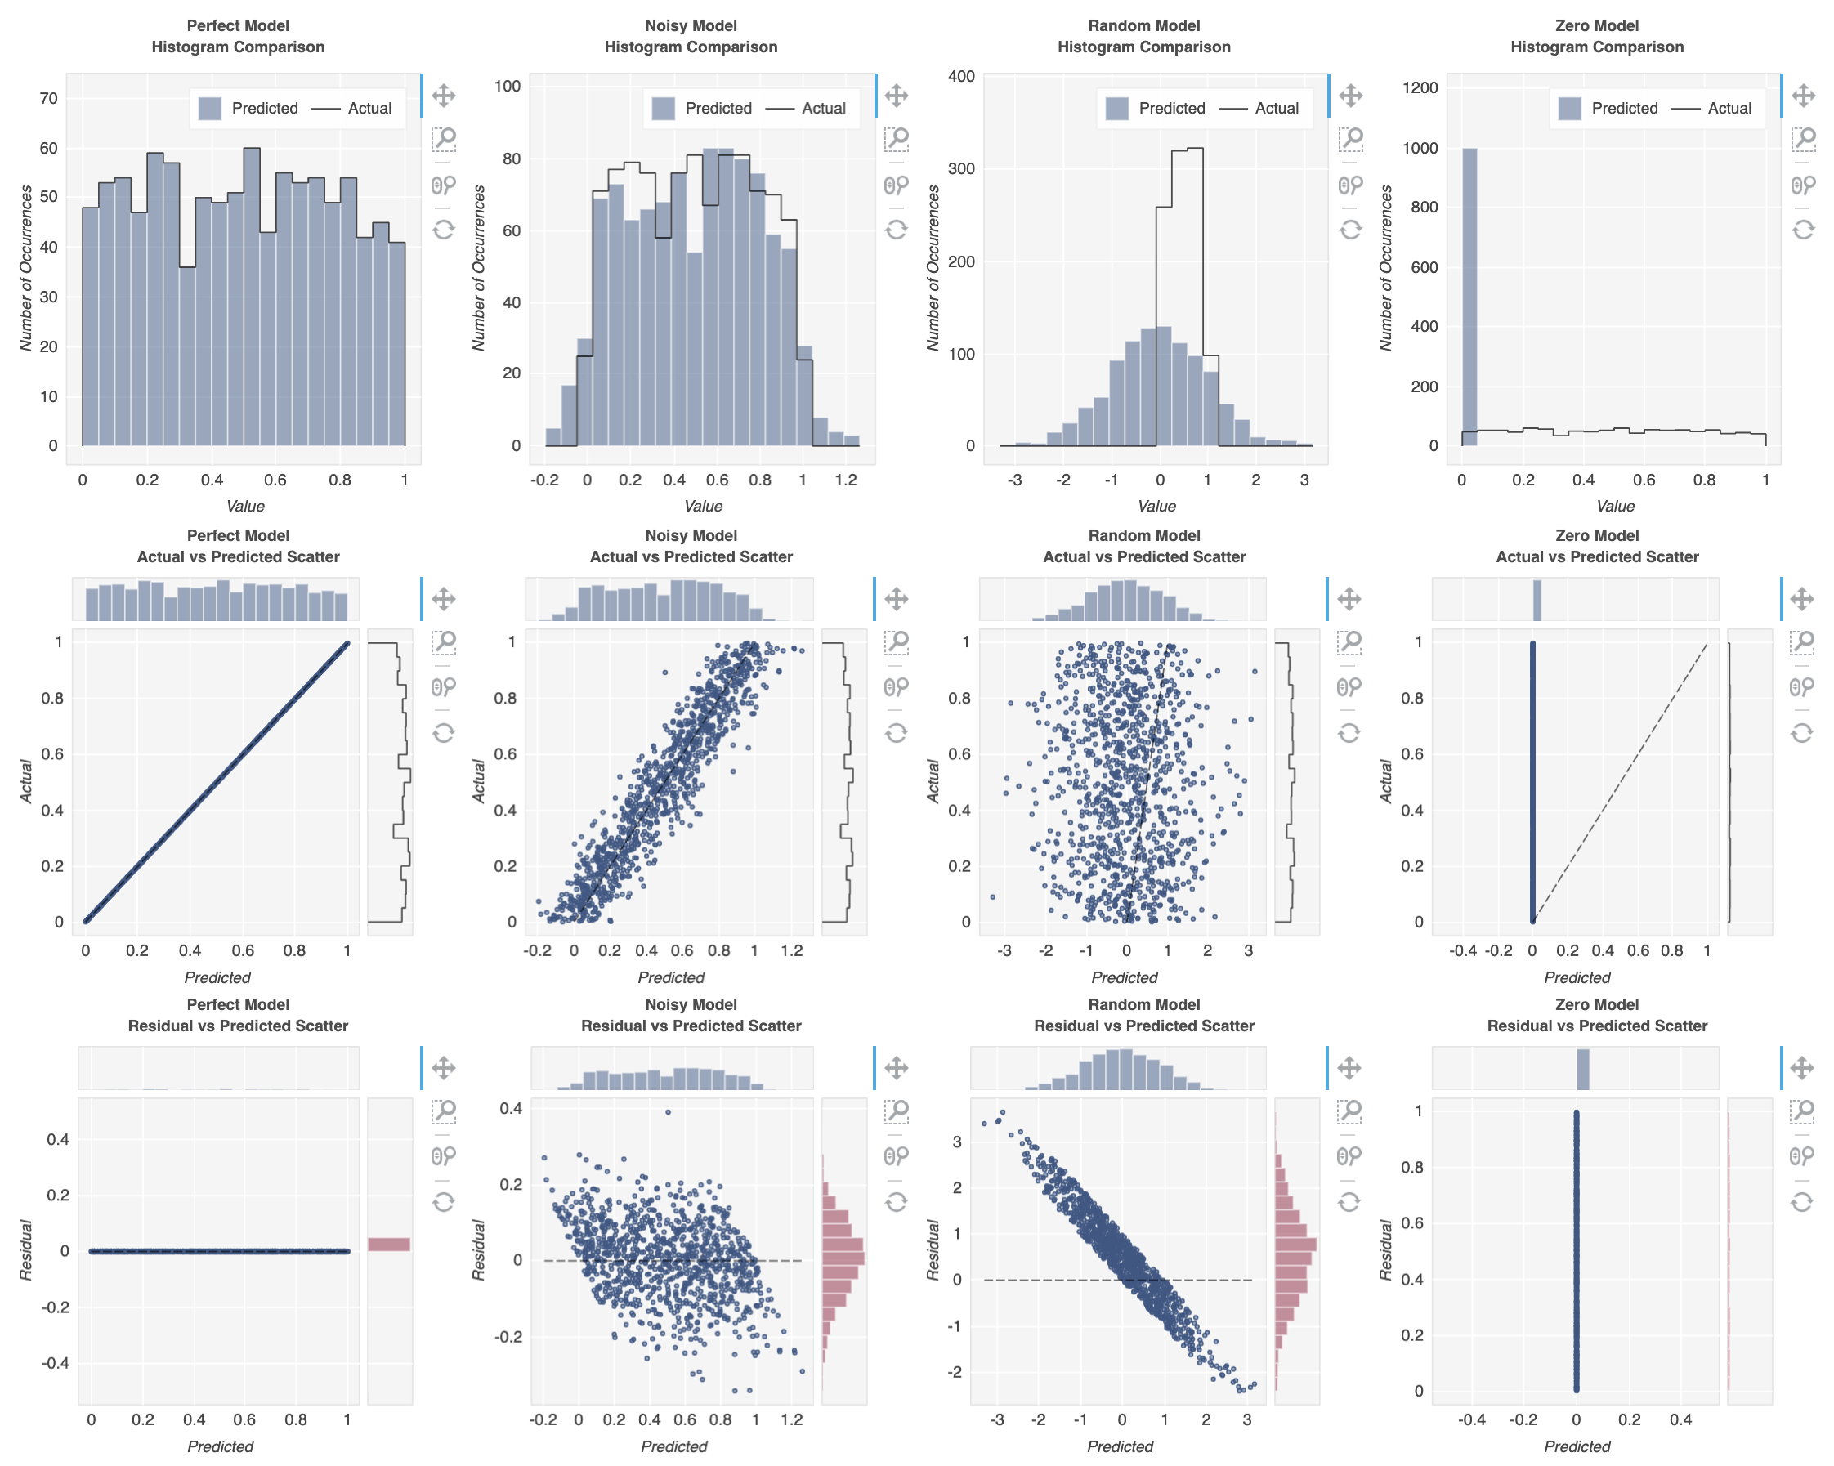Toggle Predicted histogram visibility in Perfect Model

coord(243,106)
